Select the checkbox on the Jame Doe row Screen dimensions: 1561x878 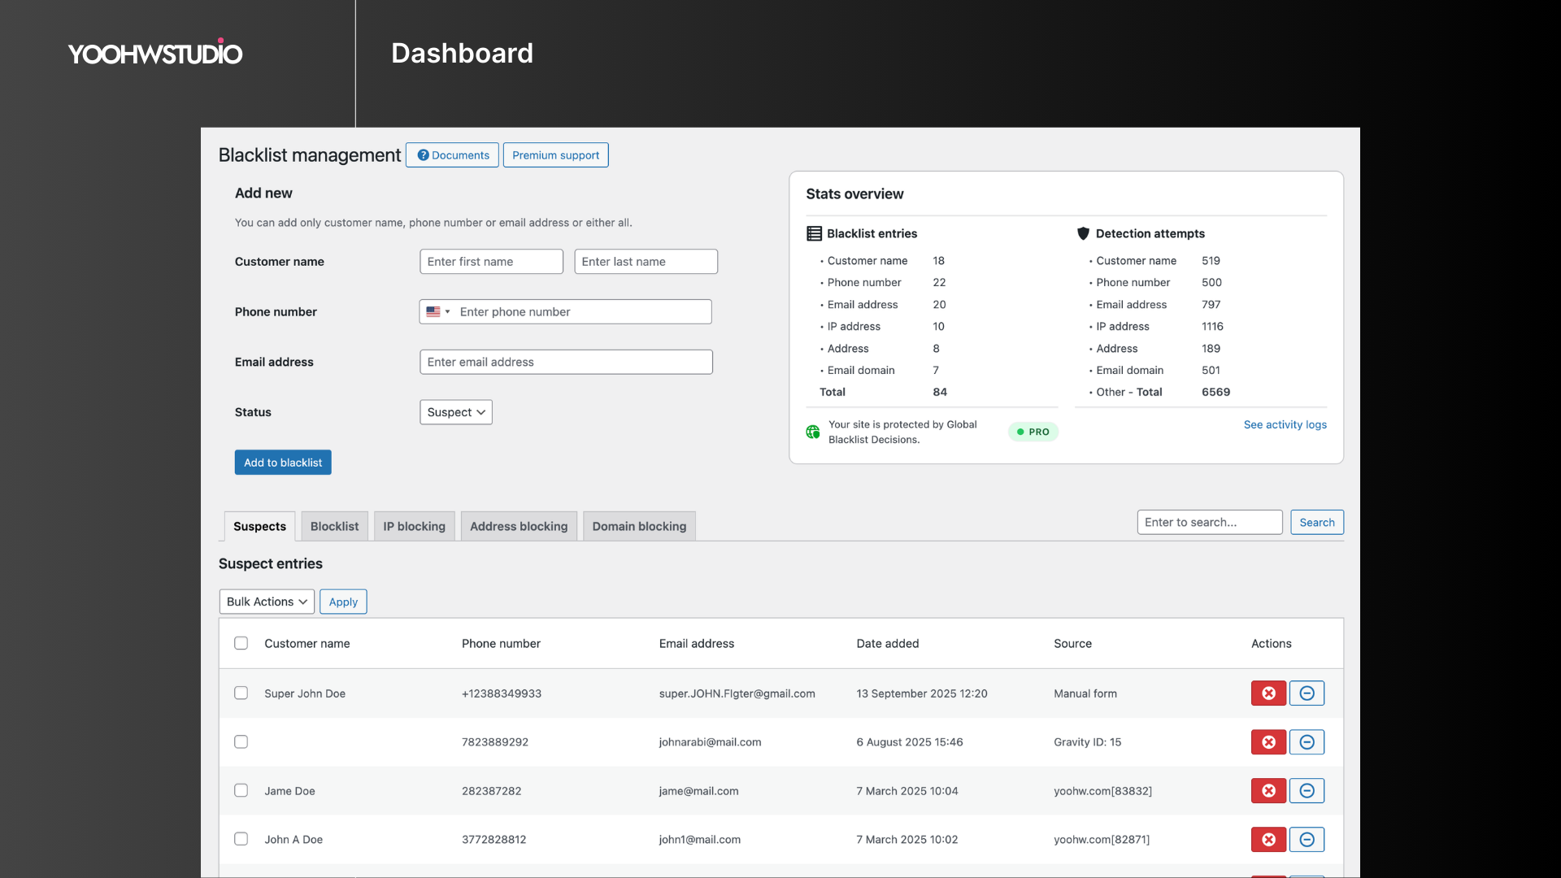241,790
